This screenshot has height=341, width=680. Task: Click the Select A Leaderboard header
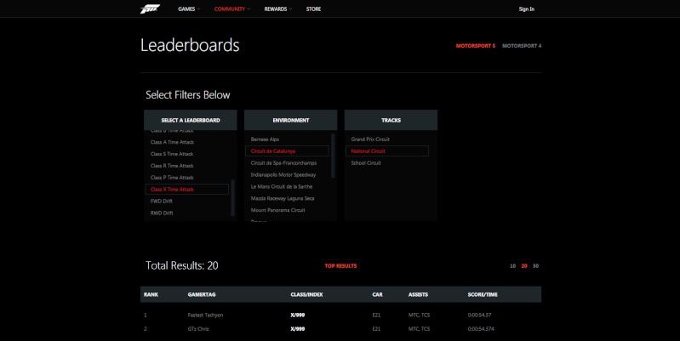click(x=191, y=120)
